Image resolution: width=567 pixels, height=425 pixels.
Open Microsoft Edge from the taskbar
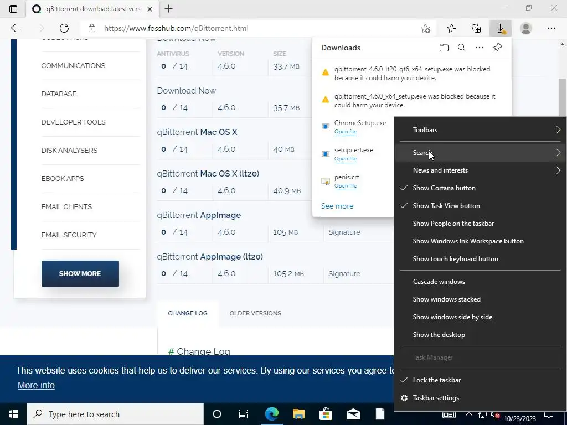click(x=271, y=414)
